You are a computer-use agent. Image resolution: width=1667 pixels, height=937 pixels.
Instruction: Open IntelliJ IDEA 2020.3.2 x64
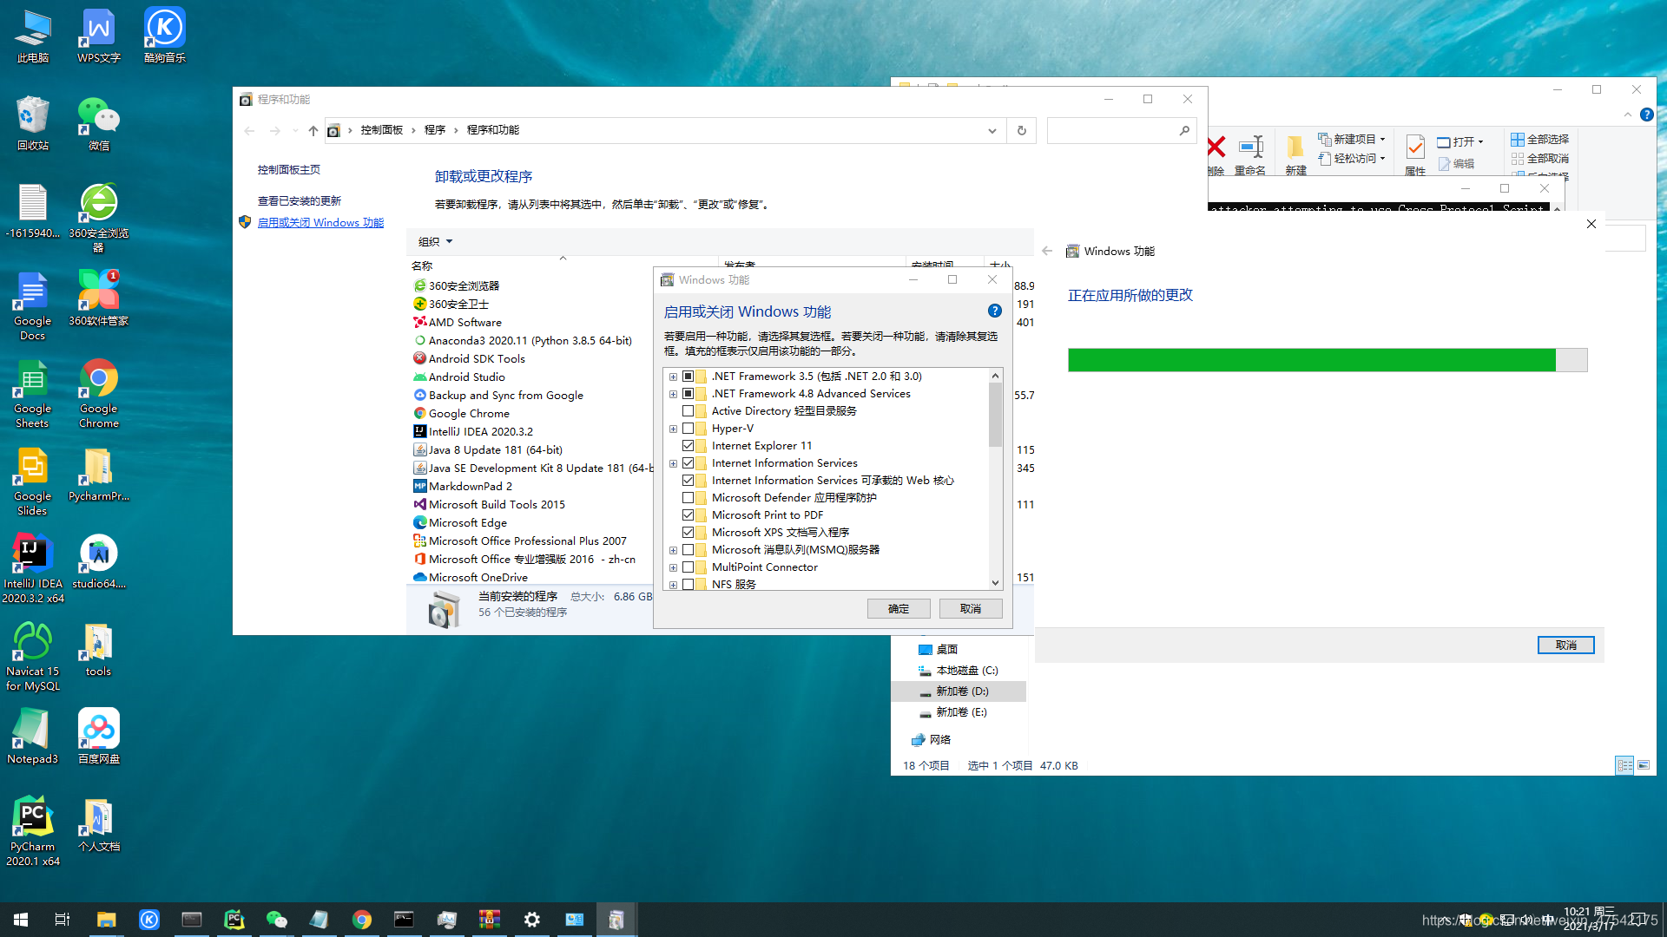tap(31, 560)
